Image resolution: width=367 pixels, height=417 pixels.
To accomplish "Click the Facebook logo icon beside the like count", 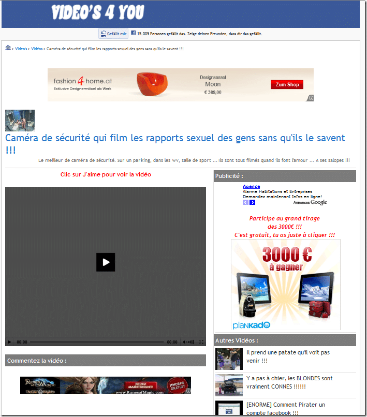I will pyautogui.click(x=134, y=33).
